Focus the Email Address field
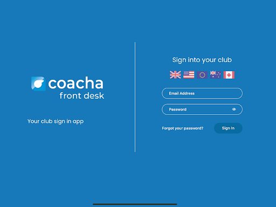The image size is (276, 207). point(202,93)
